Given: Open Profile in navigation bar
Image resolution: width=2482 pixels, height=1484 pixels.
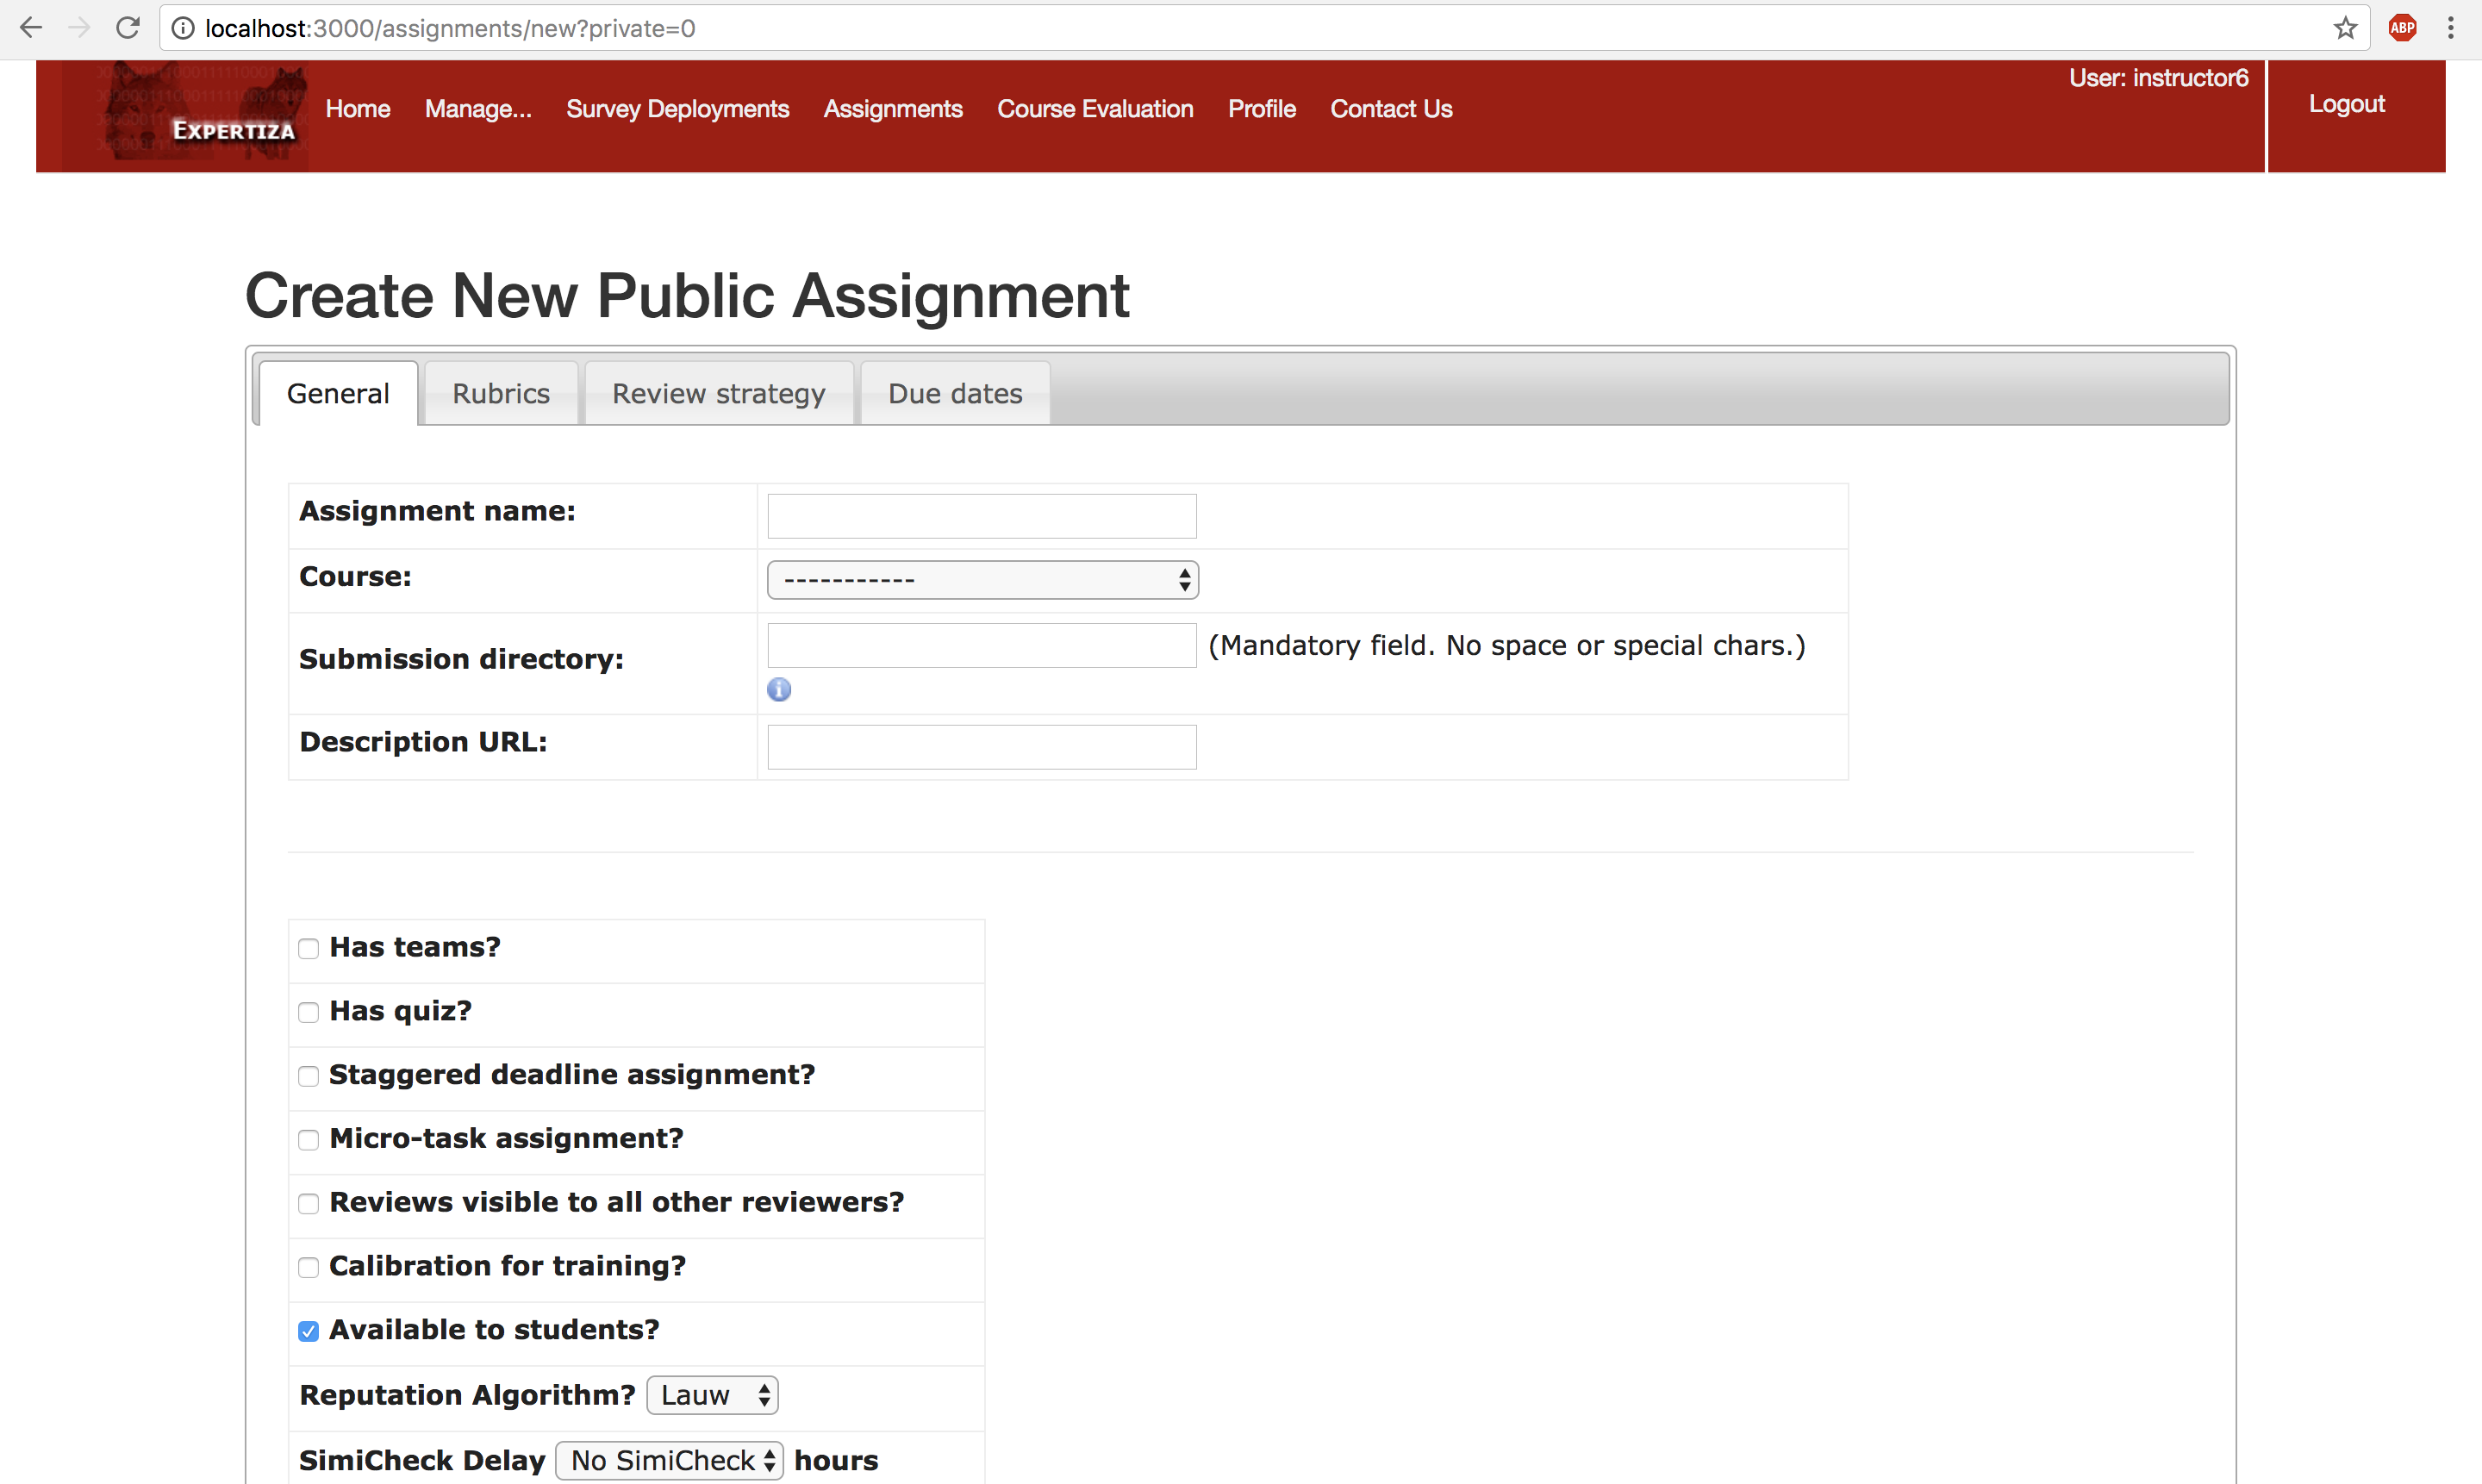Looking at the screenshot, I should click(1262, 109).
